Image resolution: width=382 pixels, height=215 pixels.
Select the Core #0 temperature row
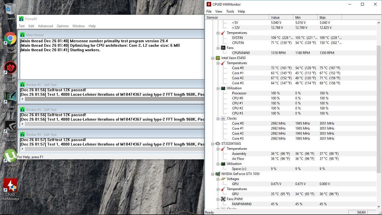pos(291,68)
